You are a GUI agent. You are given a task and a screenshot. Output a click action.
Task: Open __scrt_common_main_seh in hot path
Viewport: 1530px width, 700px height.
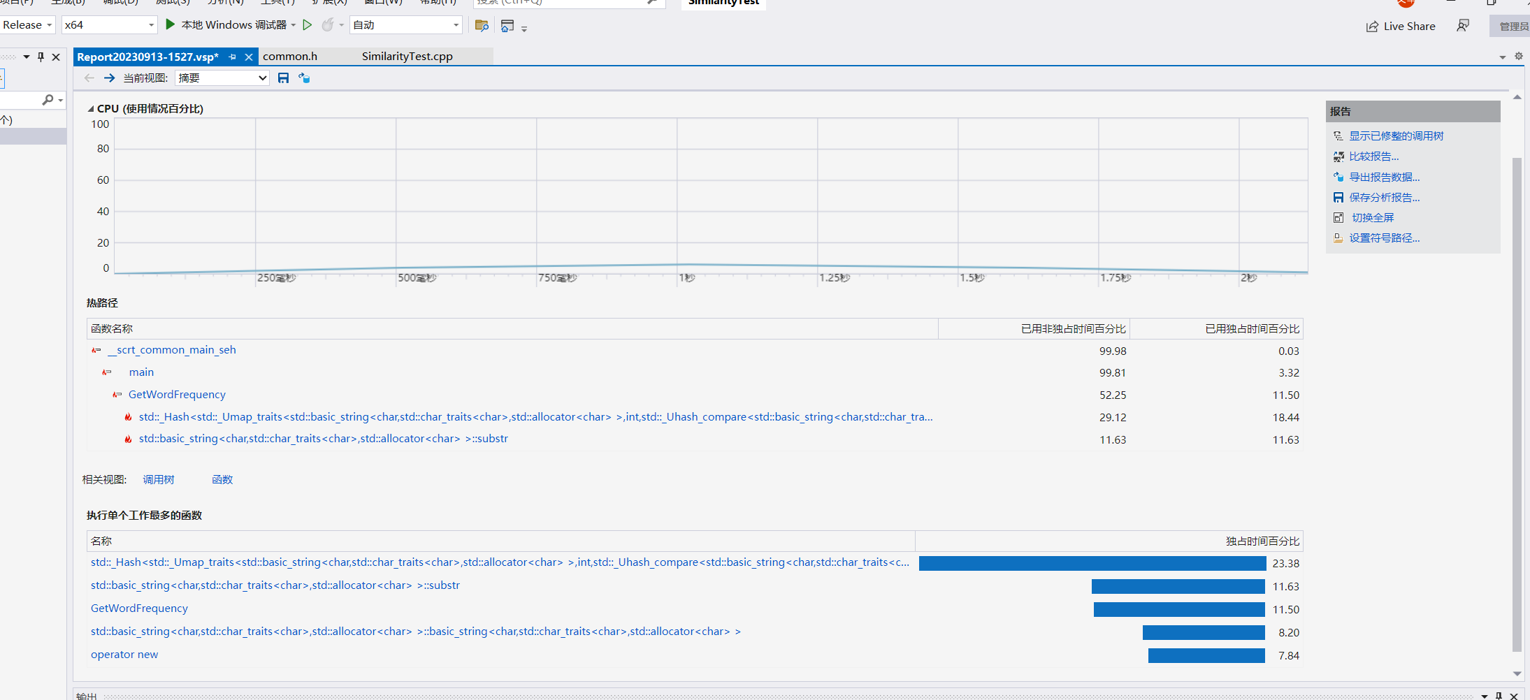[x=172, y=350]
